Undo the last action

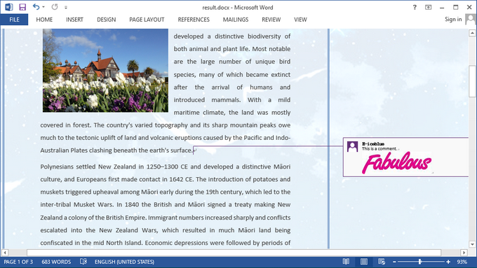pyautogui.click(x=36, y=7)
